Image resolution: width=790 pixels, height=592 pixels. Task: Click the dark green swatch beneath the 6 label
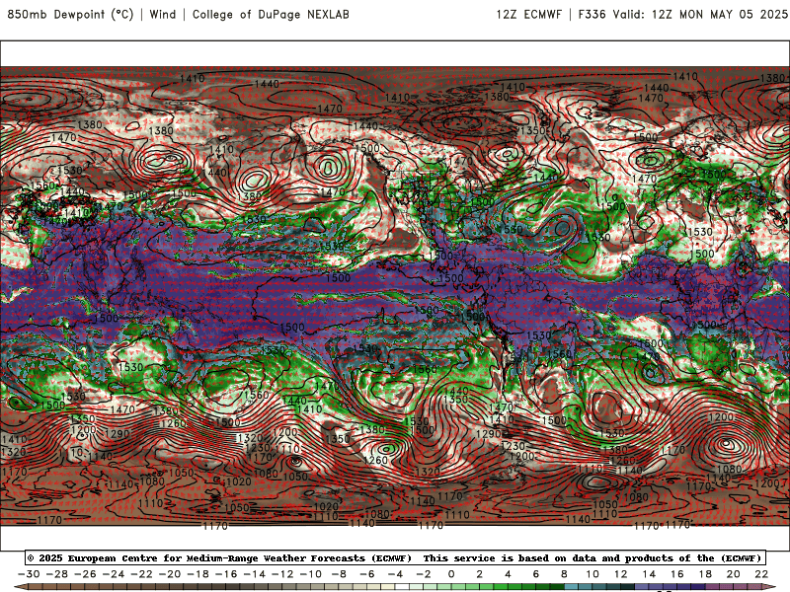(x=542, y=587)
